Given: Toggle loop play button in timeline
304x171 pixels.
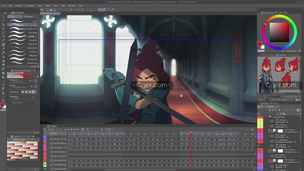Looking at the screenshot, I should coord(83,130).
